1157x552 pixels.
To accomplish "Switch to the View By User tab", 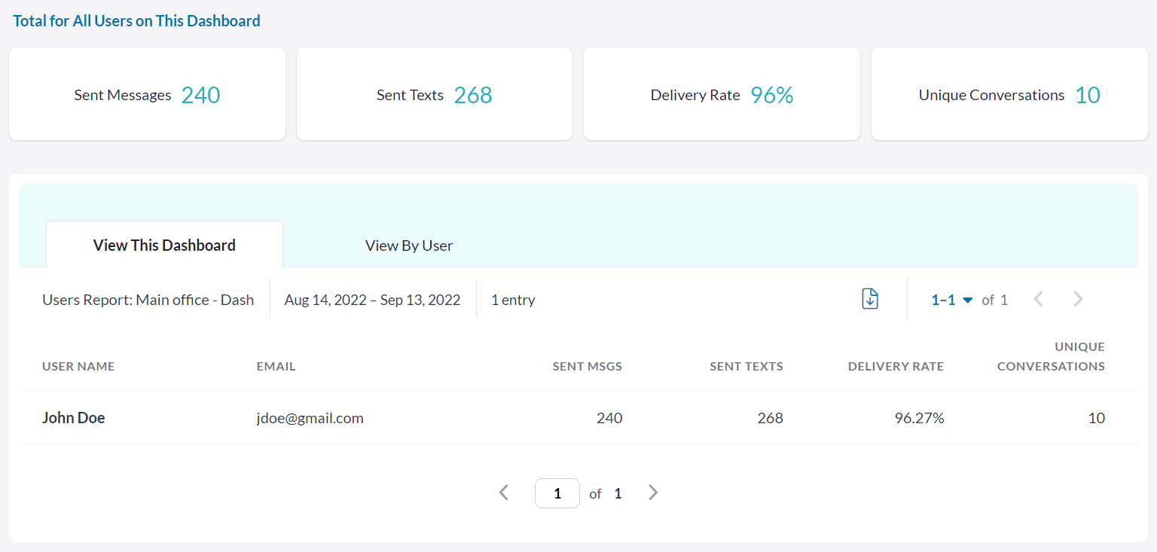I will [x=408, y=246].
